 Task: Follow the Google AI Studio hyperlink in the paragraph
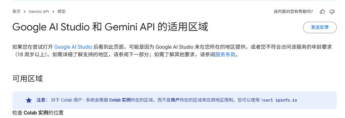(73, 47)
